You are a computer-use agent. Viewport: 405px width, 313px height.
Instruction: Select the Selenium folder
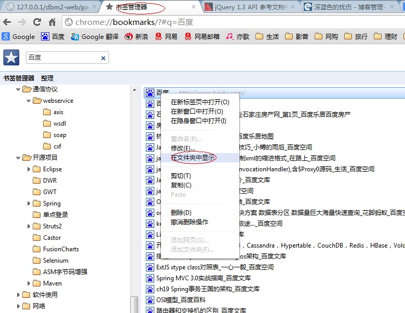tap(51, 261)
